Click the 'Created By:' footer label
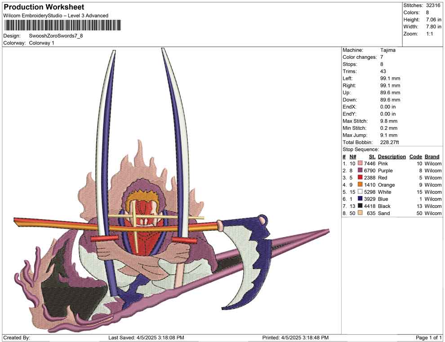Screen dimensions: 445x342 tap(17, 338)
